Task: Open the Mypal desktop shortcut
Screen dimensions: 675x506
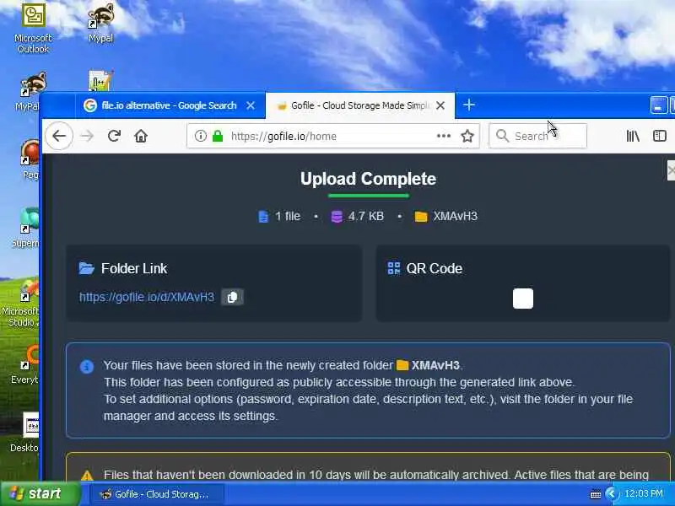Action: click(x=100, y=23)
